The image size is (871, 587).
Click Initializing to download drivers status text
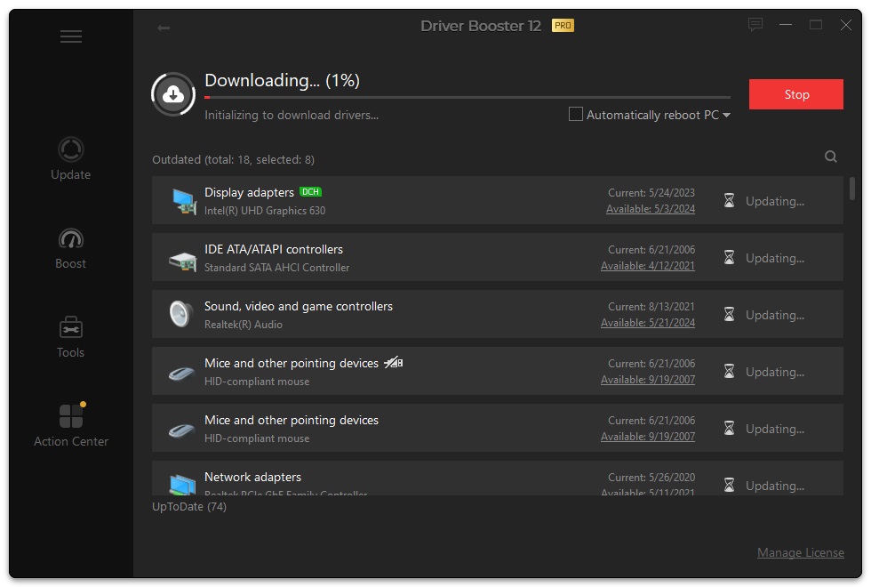click(x=292, y=115)
